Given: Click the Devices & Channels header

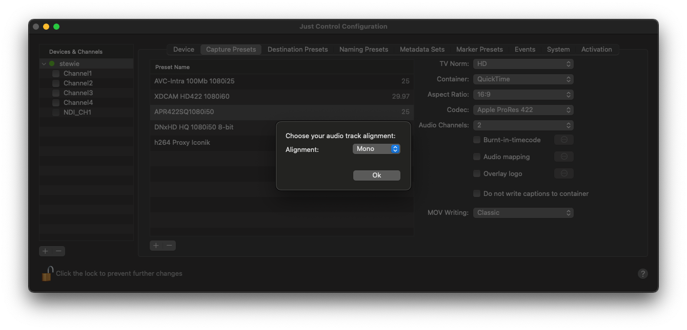Looking at the screenshot, I should click(76, 52).
